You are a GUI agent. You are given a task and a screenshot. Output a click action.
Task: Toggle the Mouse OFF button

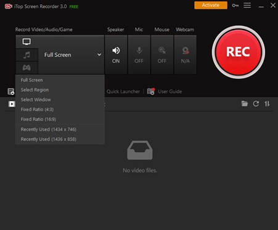tap(162, 54)
